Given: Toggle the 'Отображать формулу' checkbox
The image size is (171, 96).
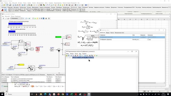Looking at the screenshot, I should [148, 40].
